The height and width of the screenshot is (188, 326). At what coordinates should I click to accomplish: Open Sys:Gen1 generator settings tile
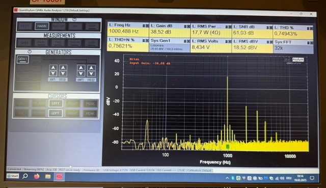170,45
